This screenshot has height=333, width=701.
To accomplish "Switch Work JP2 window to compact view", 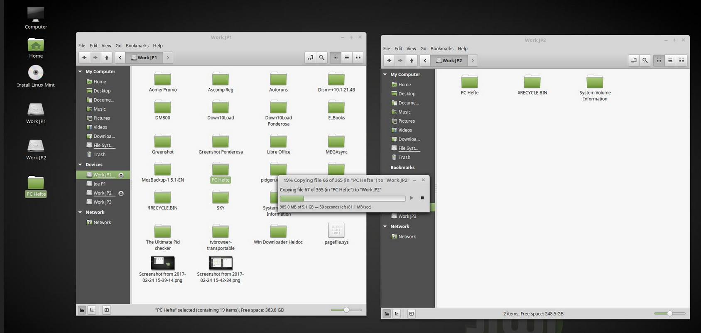I will (x=681, y=61).
